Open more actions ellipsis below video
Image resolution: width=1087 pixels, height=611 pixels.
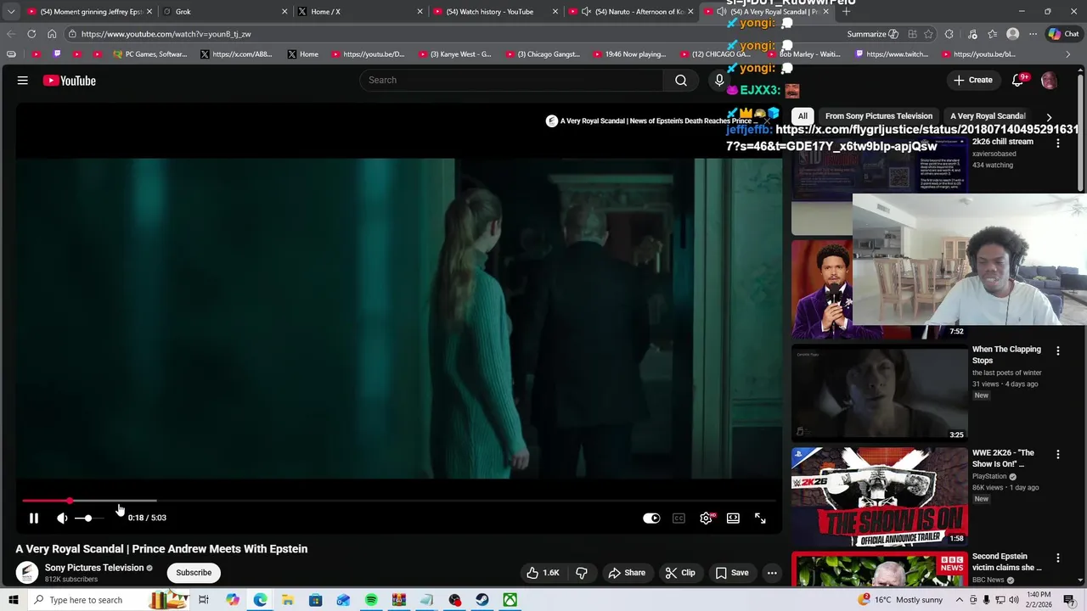tap(772, 573)
